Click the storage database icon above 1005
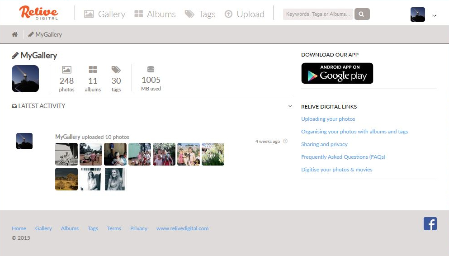 151,69
